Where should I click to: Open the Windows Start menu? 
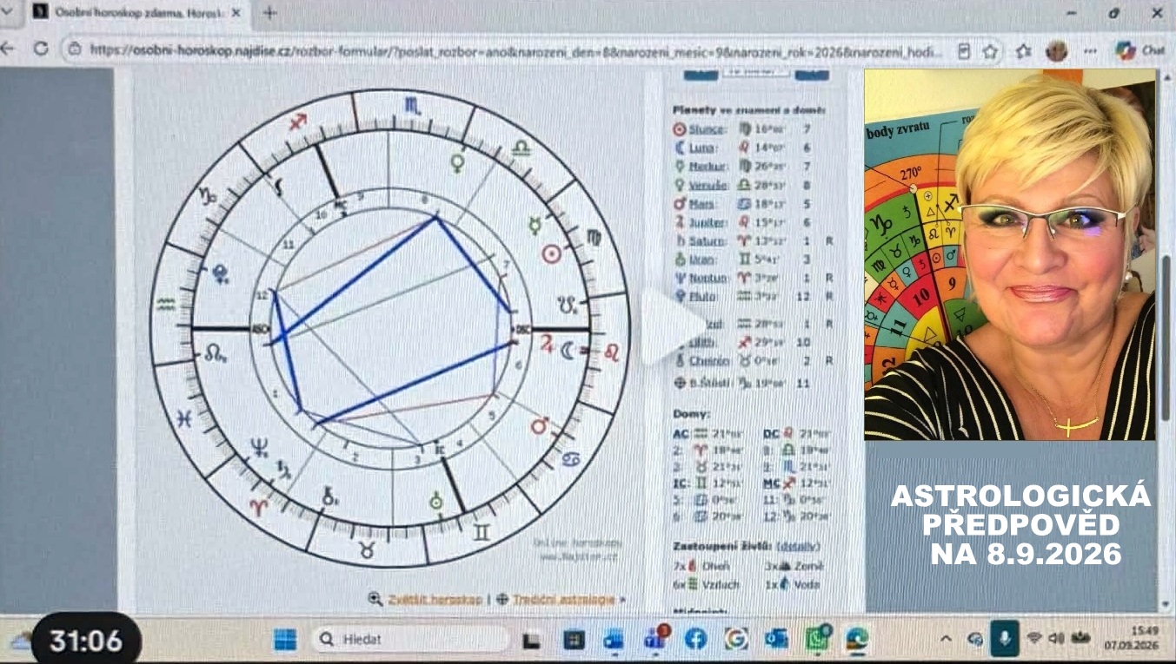[285, 640]
